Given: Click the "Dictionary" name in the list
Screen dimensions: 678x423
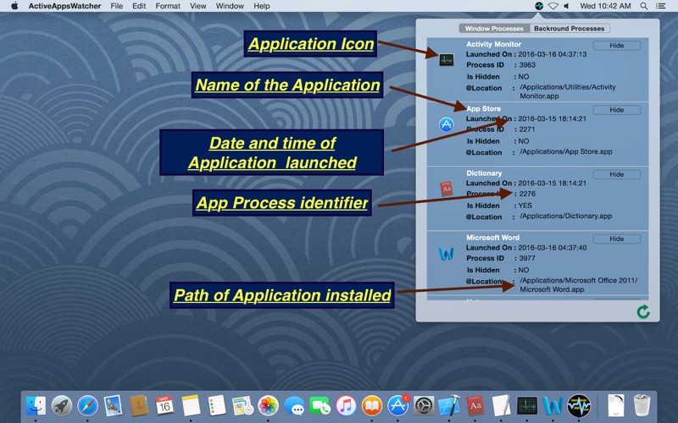Looking at the screenshot, I should pyautogui.click(x=484, y=173).
